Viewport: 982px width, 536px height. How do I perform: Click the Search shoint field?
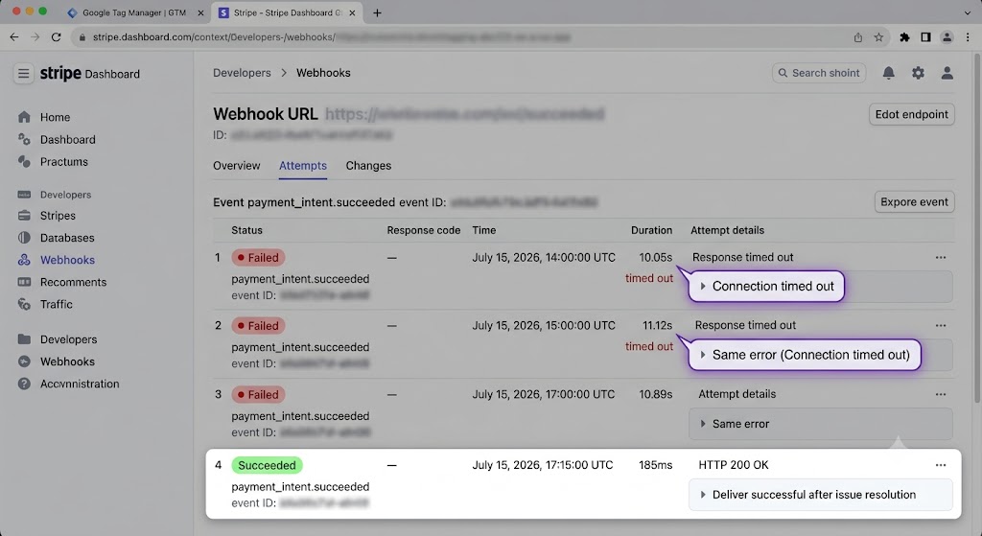[x=819, y=73]
